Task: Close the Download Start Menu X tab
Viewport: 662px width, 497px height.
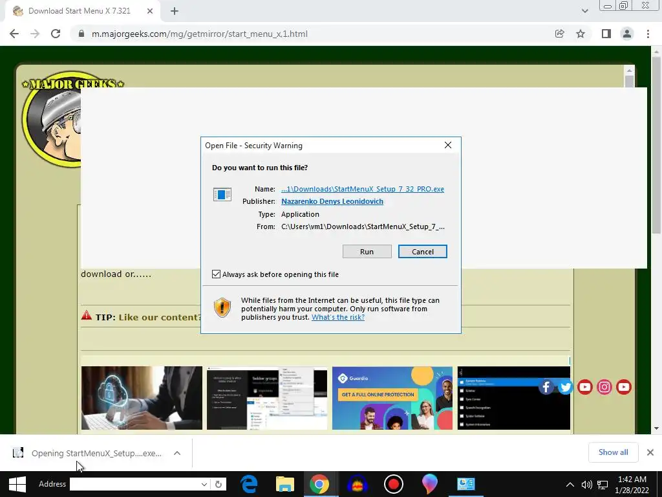Action: point(150,12)
